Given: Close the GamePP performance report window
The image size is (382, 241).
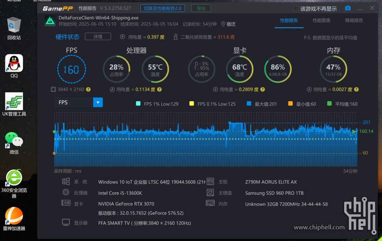Looking at the screenshot, I should pyautogui.click(x=372, y=8).
